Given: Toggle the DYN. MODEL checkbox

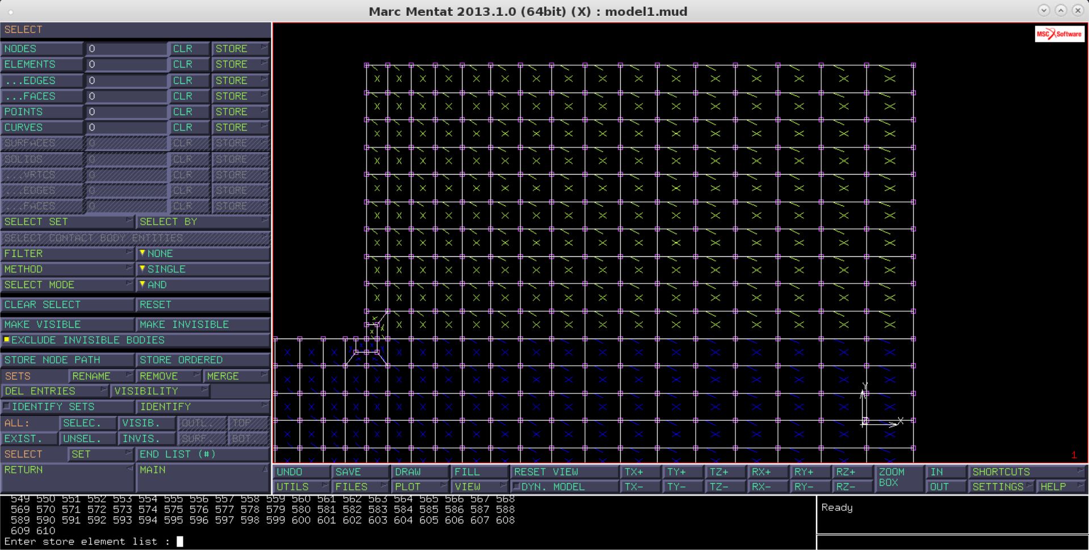Looking at the screenshot, I should 564,486.
